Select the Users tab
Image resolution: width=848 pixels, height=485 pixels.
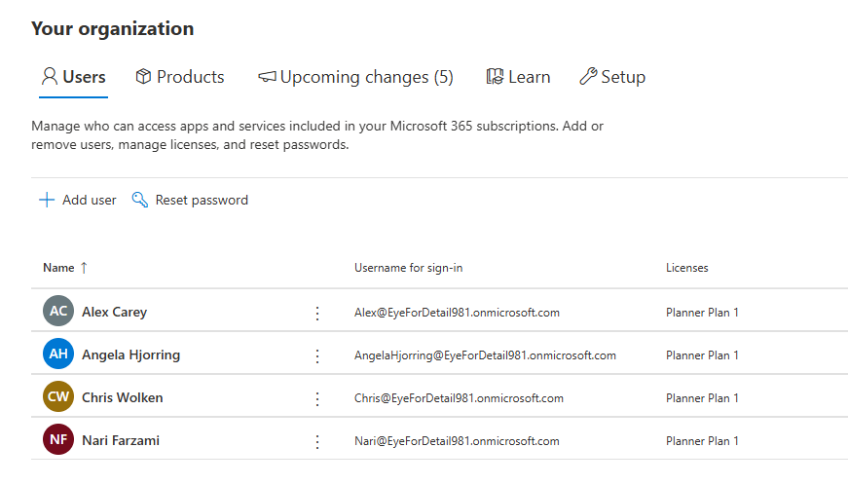coord(74,77)
